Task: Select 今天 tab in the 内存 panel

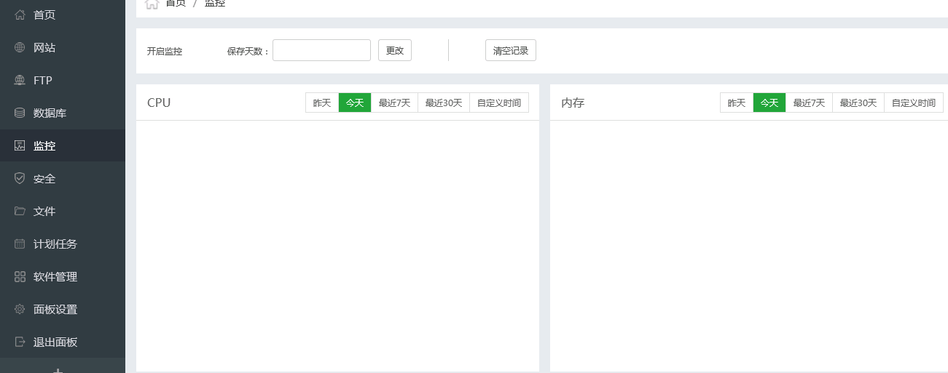Action: 769,103
